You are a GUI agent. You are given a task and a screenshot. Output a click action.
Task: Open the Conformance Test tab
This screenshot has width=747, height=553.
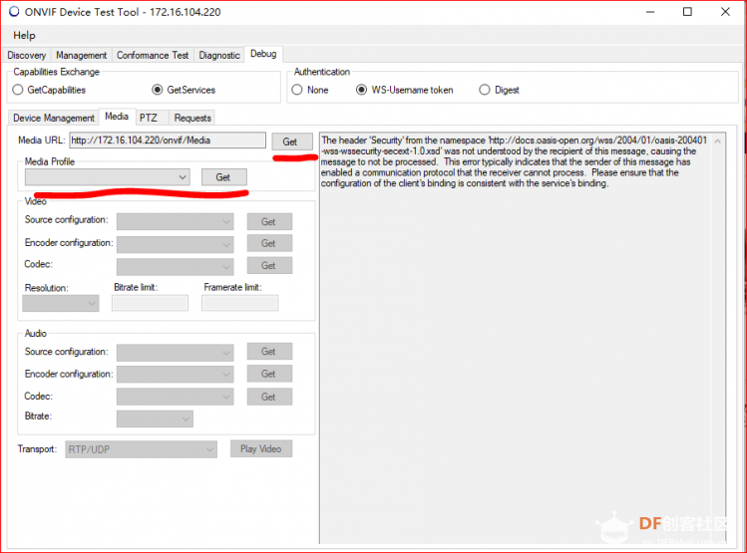pyautogui.click(x=153, y=55)
